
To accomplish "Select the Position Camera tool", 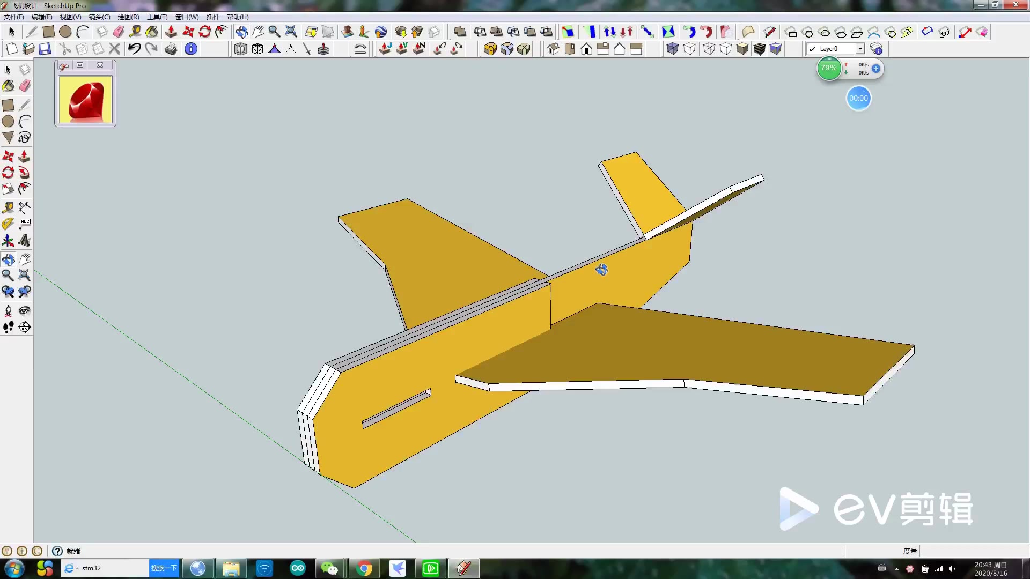I will (8, 310).
